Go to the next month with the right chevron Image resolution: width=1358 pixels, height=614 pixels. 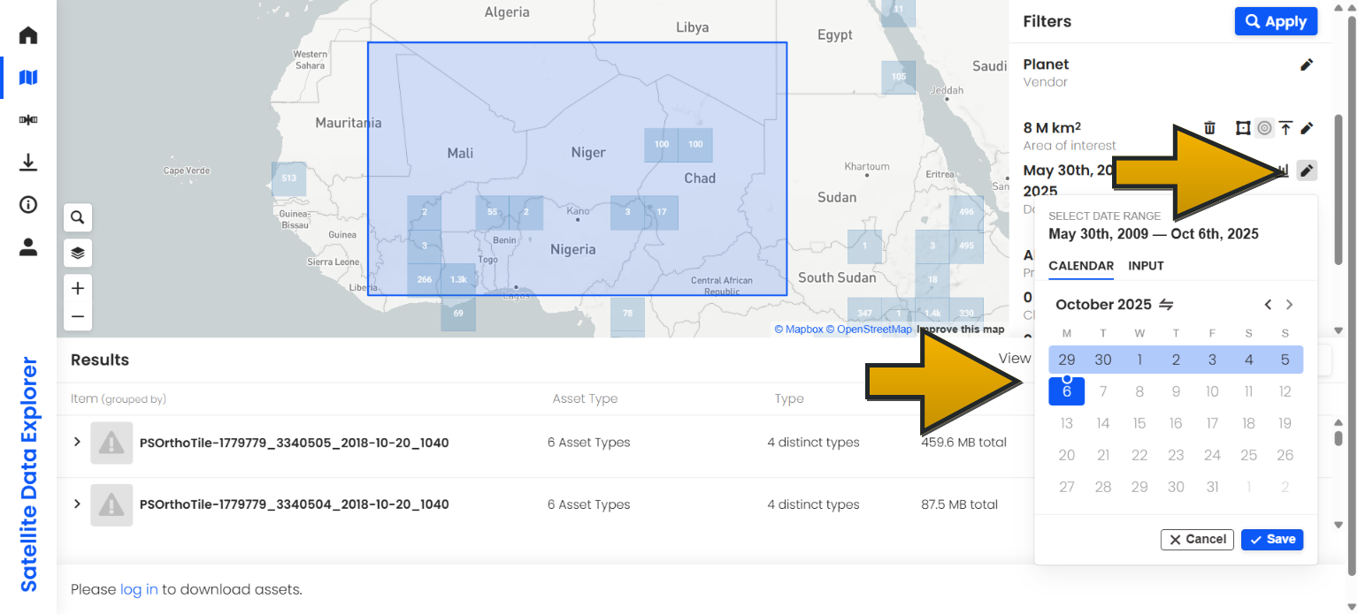click(1289, 304)
